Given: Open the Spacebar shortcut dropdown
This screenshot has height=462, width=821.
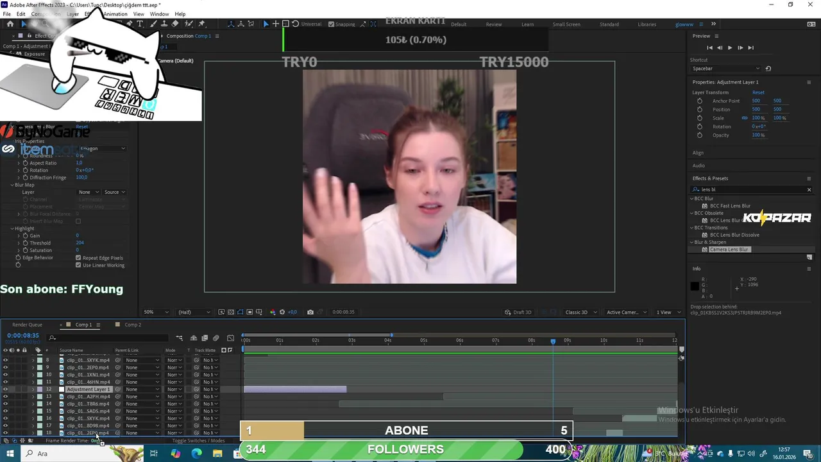Looking at the screenshot, I should click(726, 69).
